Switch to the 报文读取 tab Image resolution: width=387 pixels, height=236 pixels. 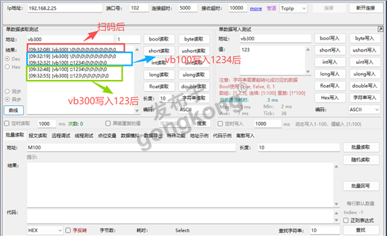(x=38, y=135)
